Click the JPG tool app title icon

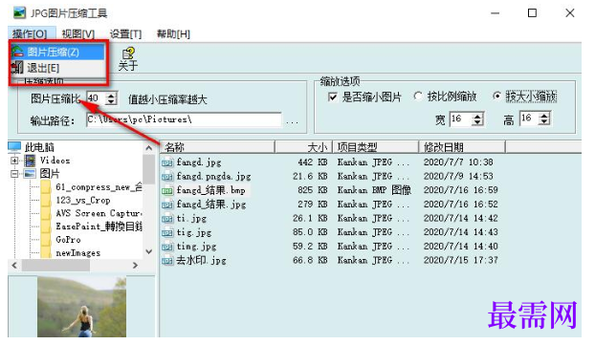19,12
